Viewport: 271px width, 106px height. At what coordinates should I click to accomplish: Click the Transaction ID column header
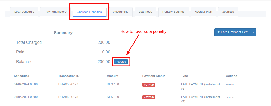point(69,76)
